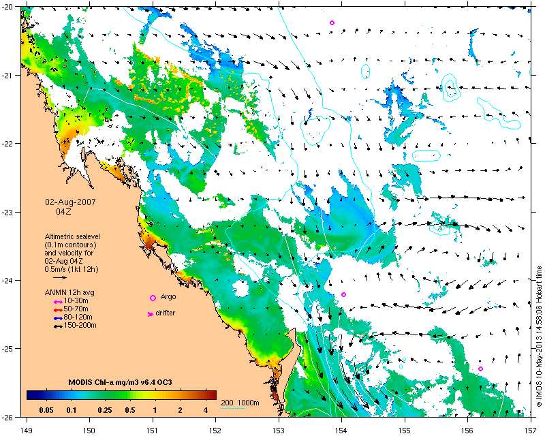
Task: Click the magenta 10-30m arrow legend symbol
Action: [58, 302]
